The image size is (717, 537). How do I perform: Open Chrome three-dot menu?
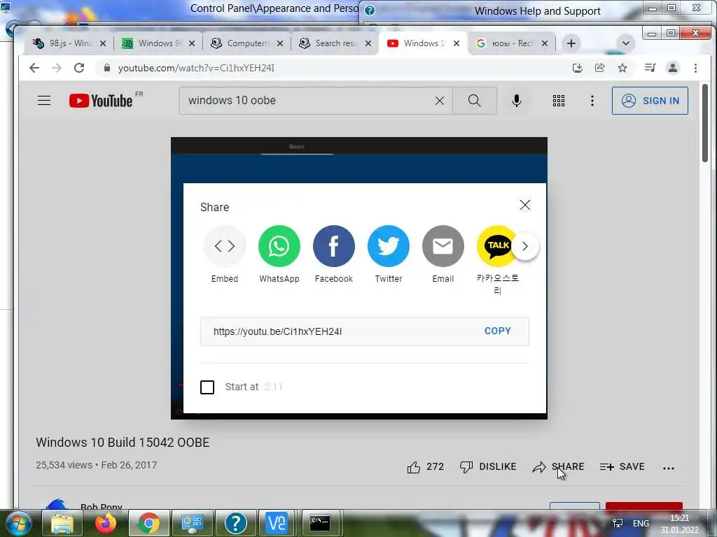coord(695,68)
